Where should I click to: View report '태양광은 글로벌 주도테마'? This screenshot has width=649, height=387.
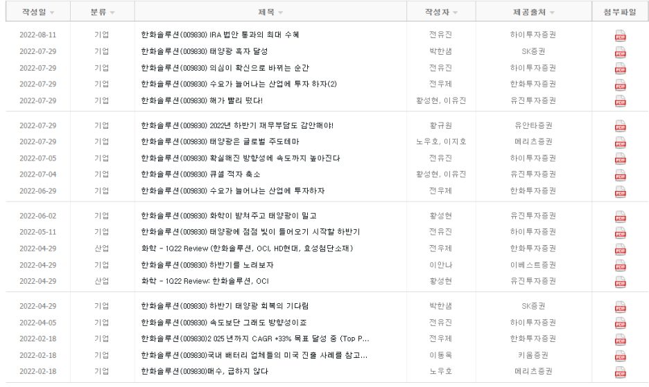(220, 141)
